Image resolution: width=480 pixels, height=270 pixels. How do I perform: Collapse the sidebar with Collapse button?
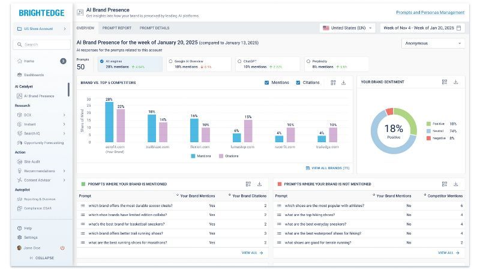41,258
